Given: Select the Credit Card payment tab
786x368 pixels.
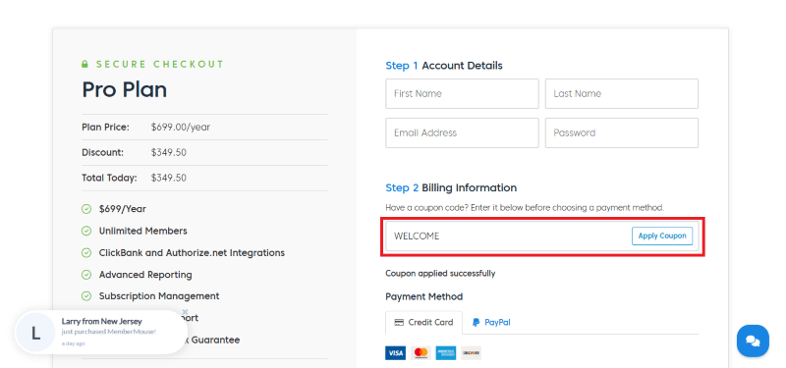Looking at the screenshot, I should (423, 323).
